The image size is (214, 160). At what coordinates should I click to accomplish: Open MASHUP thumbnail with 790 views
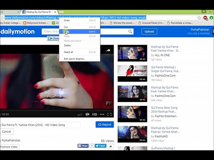pos(133,73)
